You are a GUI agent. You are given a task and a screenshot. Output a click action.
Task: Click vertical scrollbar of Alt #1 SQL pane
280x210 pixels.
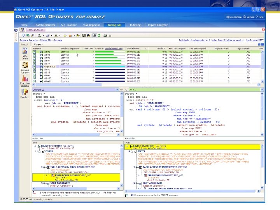262,114
